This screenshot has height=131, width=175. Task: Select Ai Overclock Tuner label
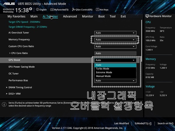(x=19, y=33)
